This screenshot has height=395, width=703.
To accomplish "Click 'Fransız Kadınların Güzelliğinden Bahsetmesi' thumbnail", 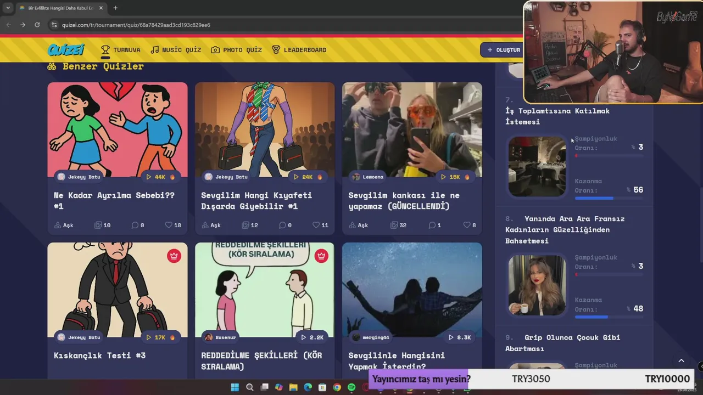I will click(x=537, y=285).
